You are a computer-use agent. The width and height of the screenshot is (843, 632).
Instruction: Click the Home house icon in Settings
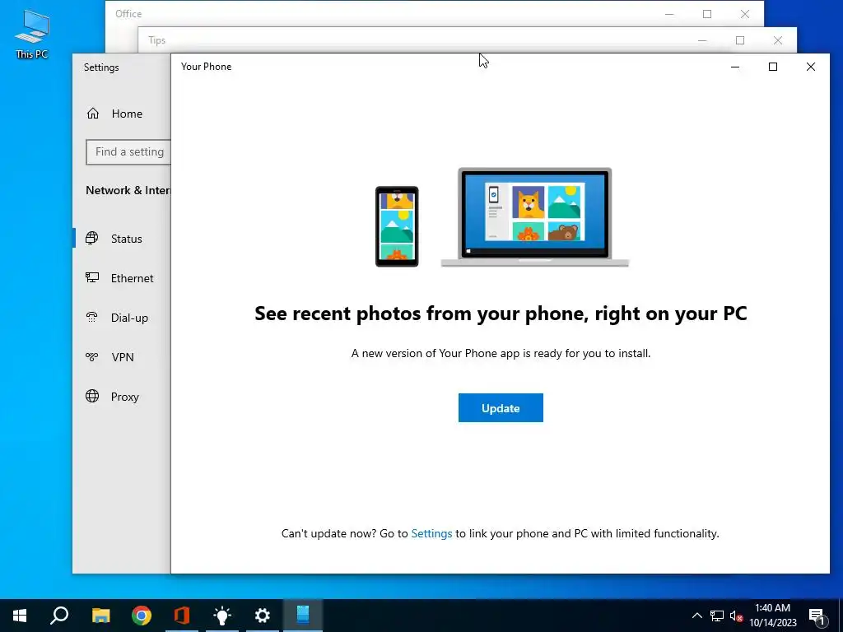pyautogui.click(x=93, y=114)
